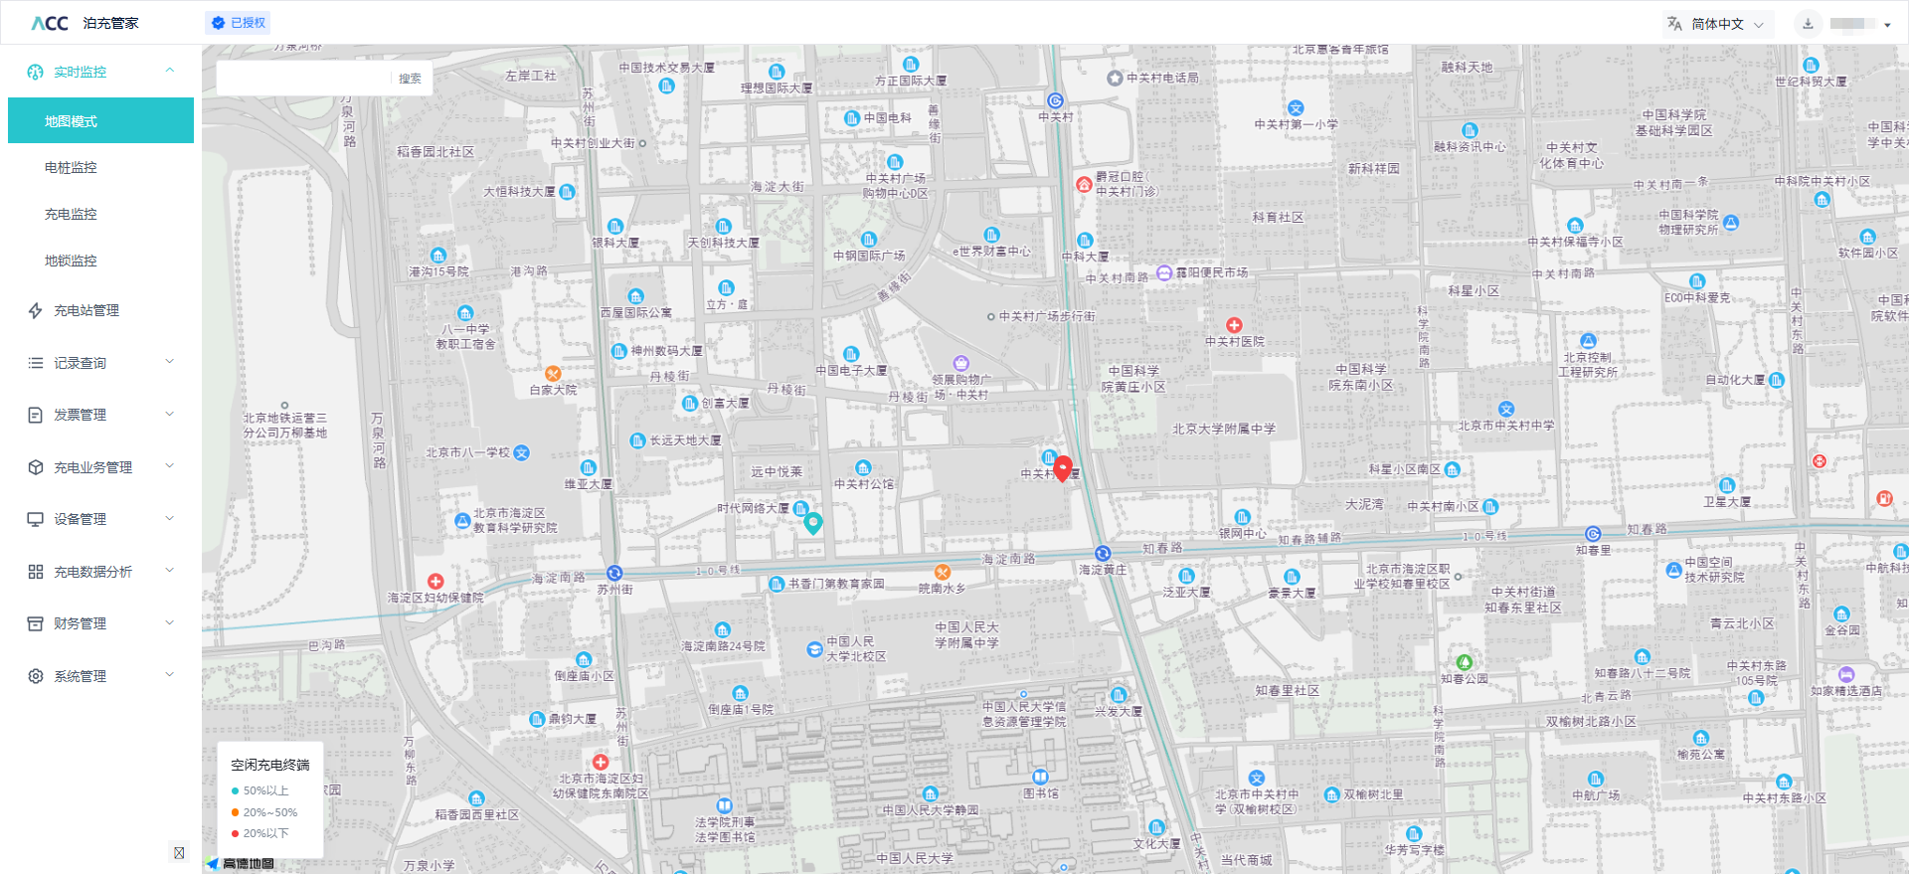The image size is (1909, 874).
Task: Click the document icon beside 发票管理
Action: (36, 415)
